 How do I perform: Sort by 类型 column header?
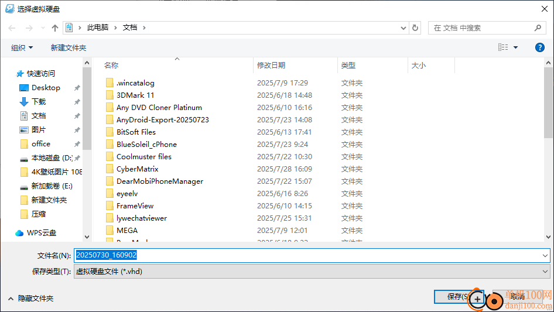[x=348, y=66]
